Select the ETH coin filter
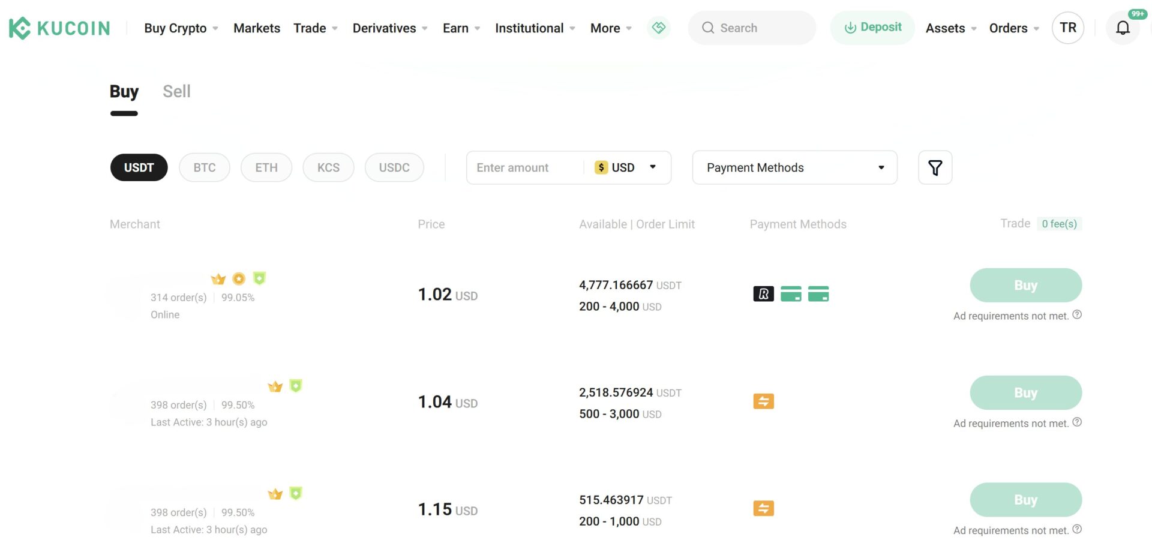This screenshot has width=1152, height=549. tap(266, 167)
